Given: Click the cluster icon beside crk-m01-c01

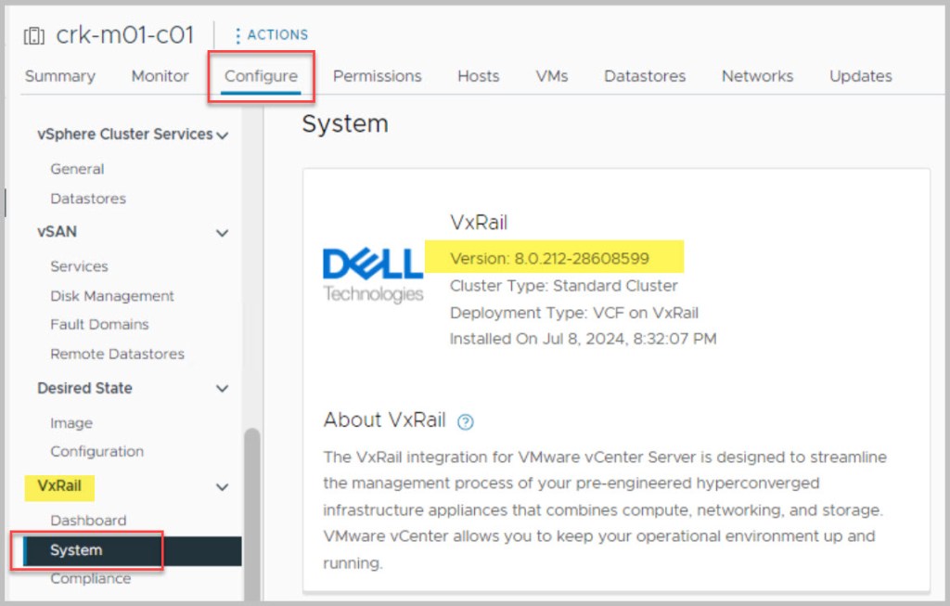Looking at the screenshot, I should pos(34,36).
